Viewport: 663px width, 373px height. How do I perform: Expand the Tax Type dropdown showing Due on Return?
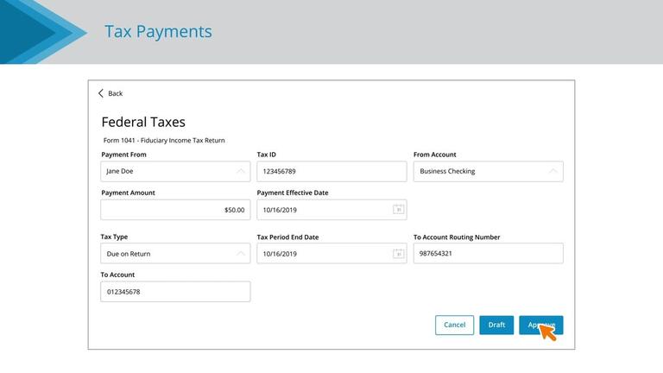(x=175, y=254)
